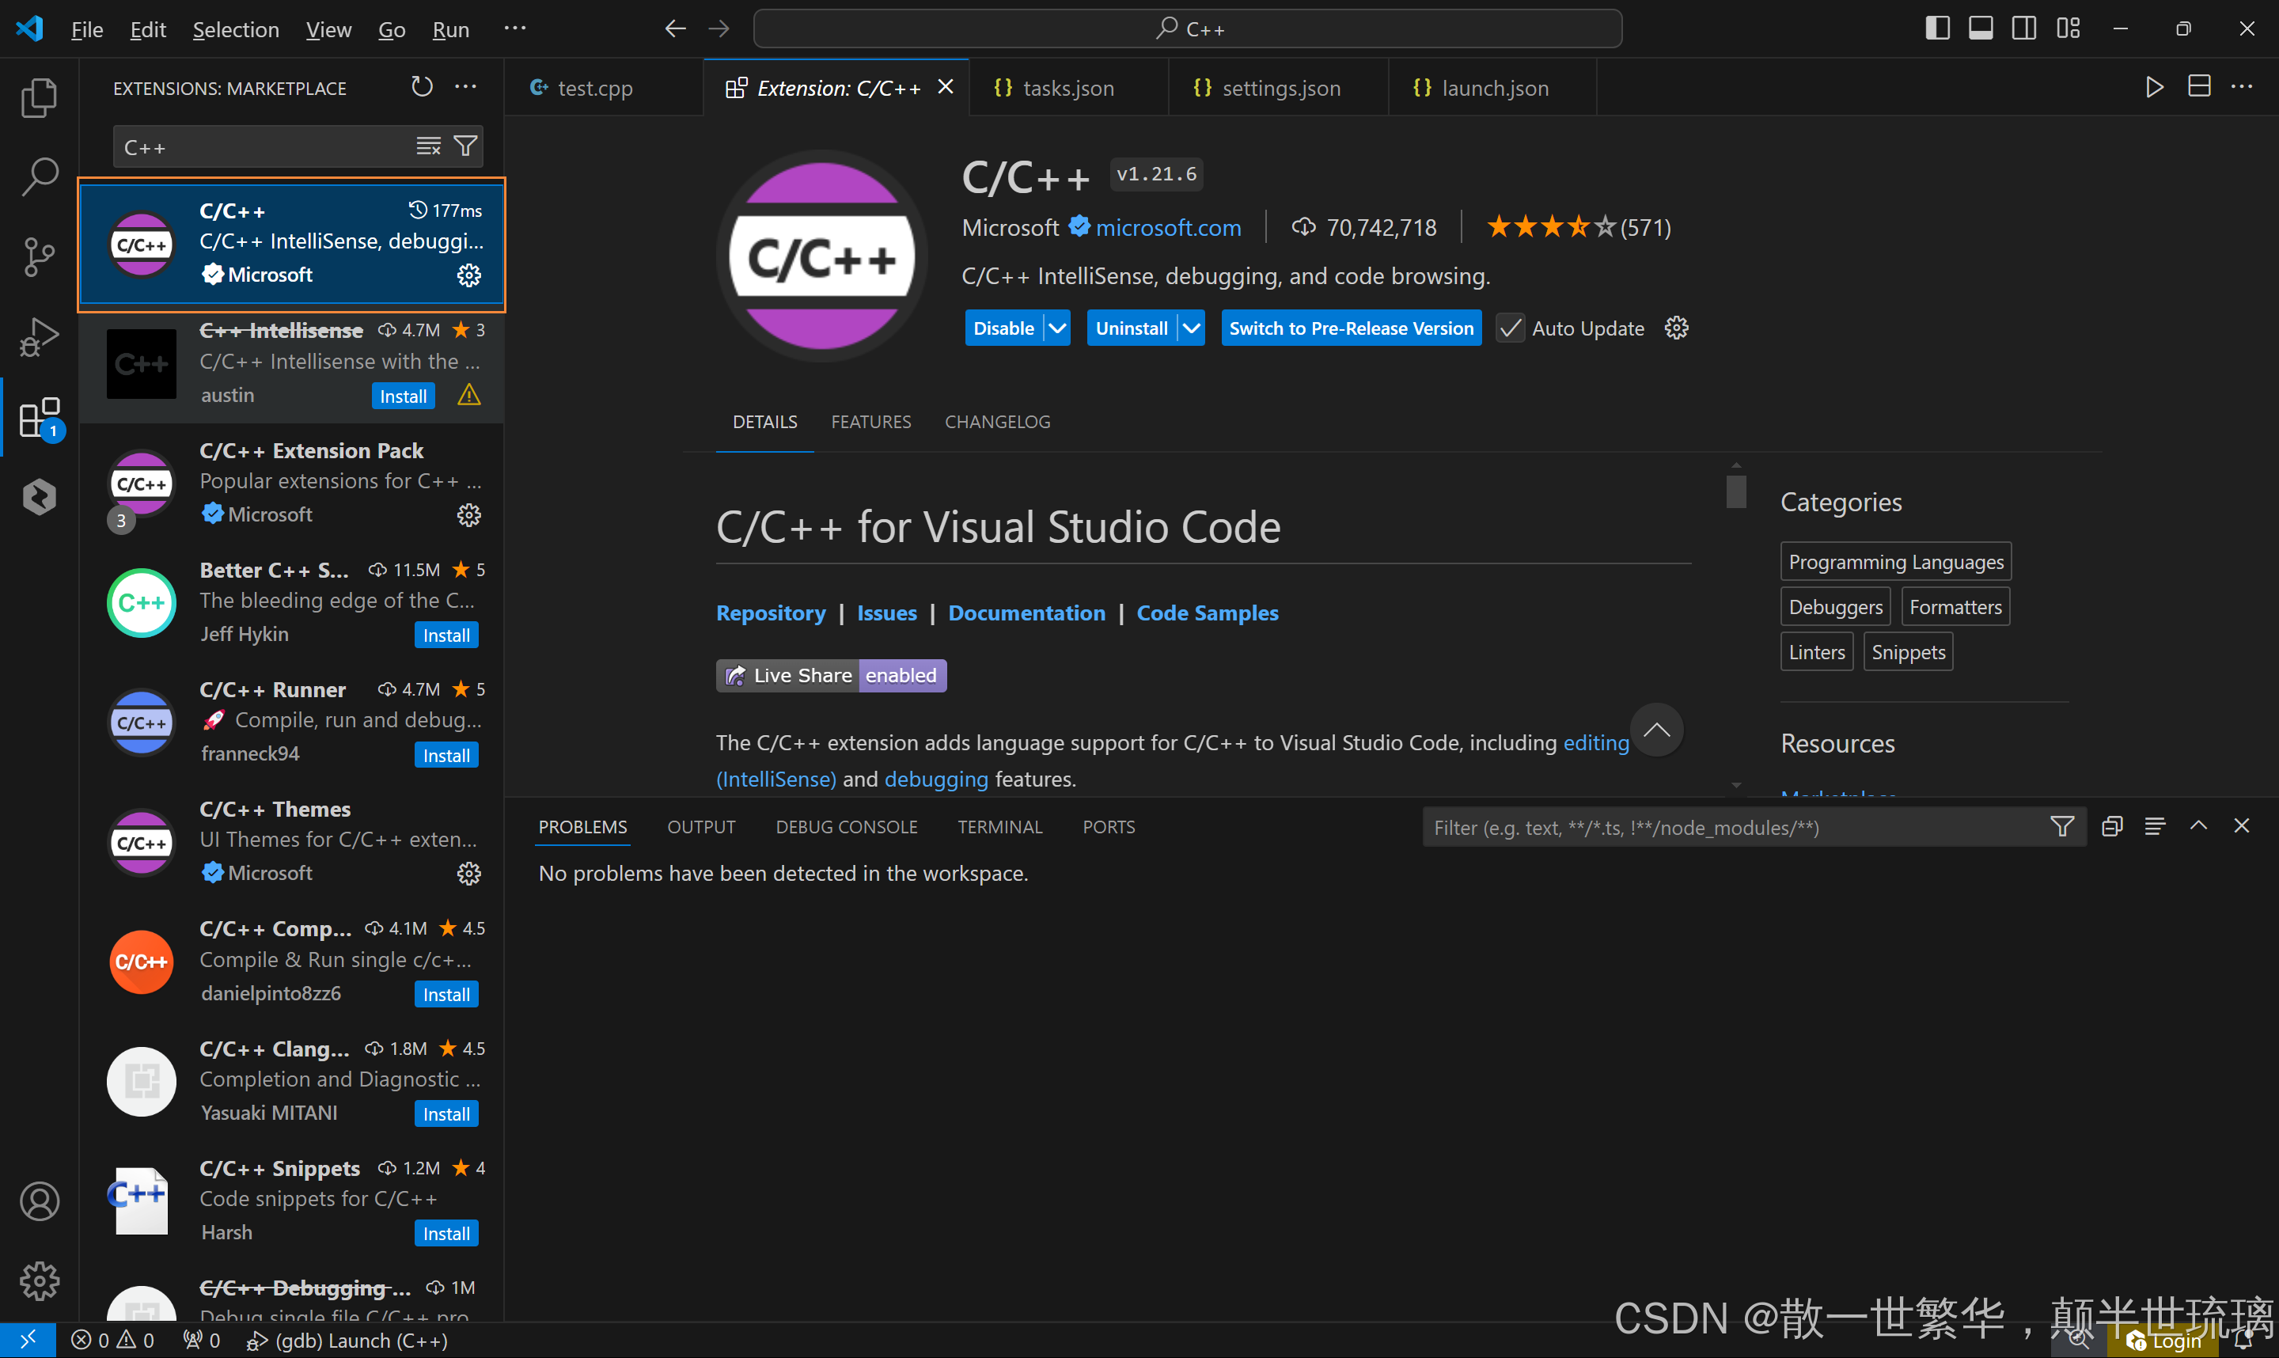2279x1358 pixels.
Task: Open the remote window indicator in status bar
Action: tap(28, 1341)
